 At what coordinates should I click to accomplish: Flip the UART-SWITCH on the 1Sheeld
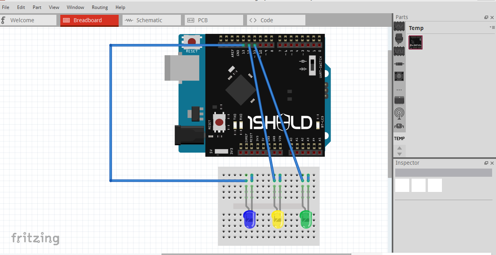(312, 65)
